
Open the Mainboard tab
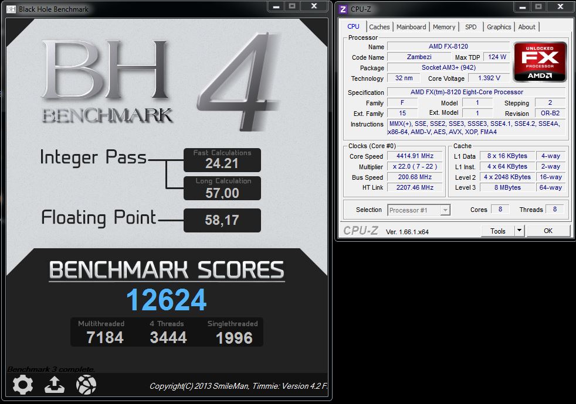[x=411, y=27]
